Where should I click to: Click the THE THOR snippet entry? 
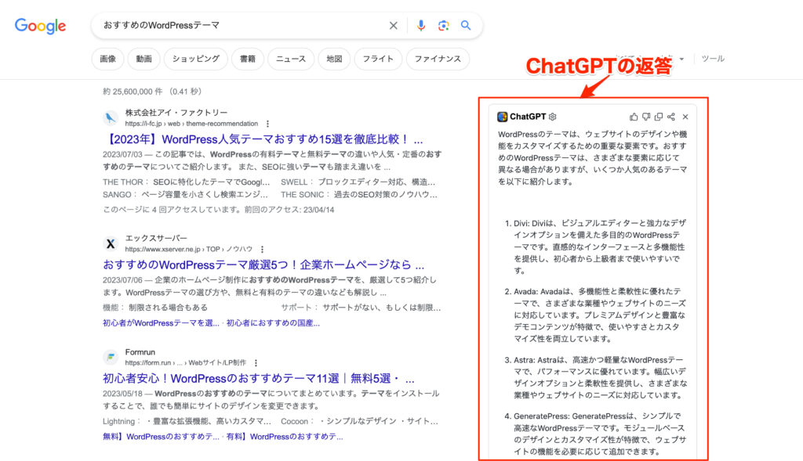click(x=187, y=182)
